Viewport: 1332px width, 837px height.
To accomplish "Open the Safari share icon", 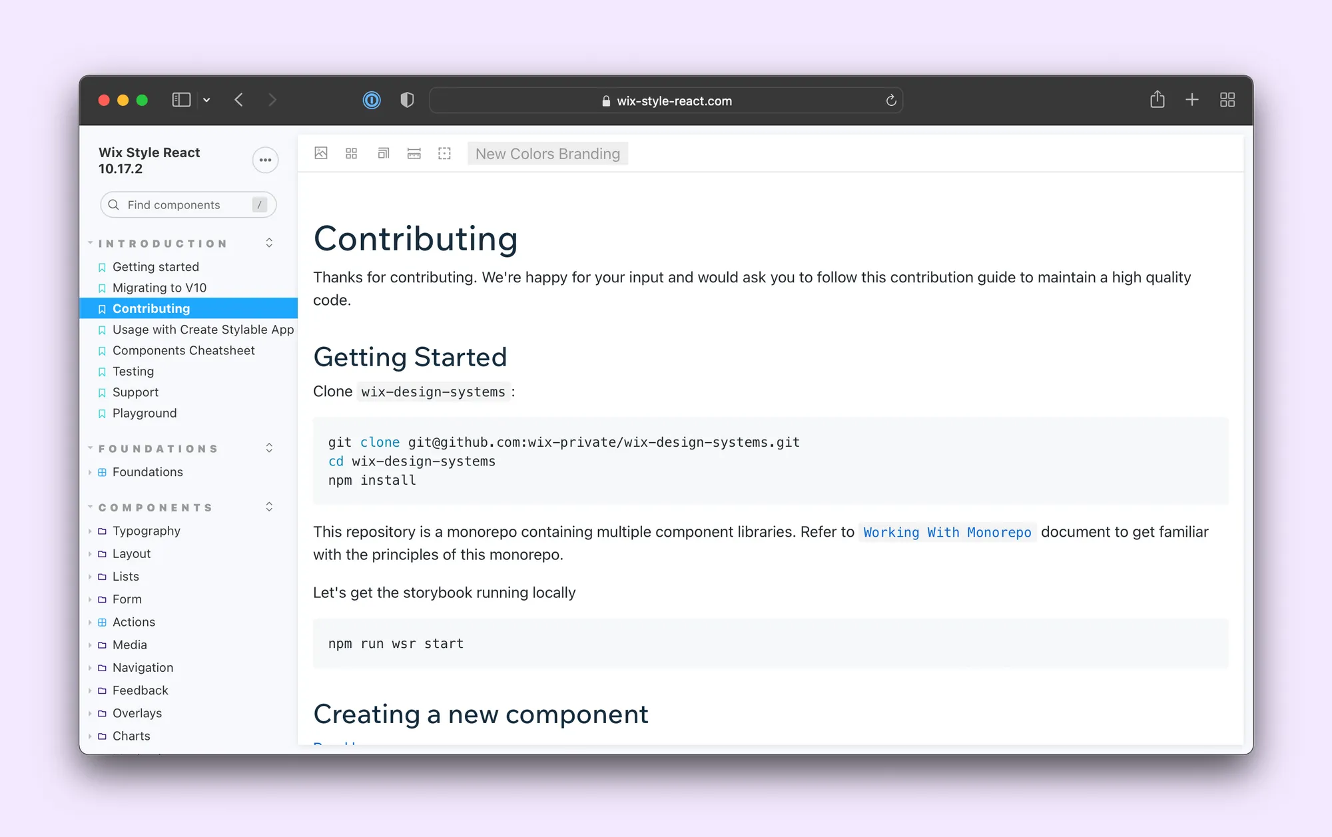I will 1157,100.
